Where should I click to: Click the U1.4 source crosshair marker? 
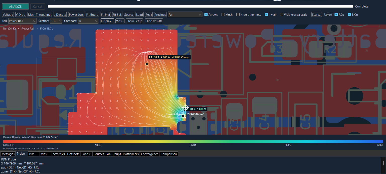[x=185, y=108]
